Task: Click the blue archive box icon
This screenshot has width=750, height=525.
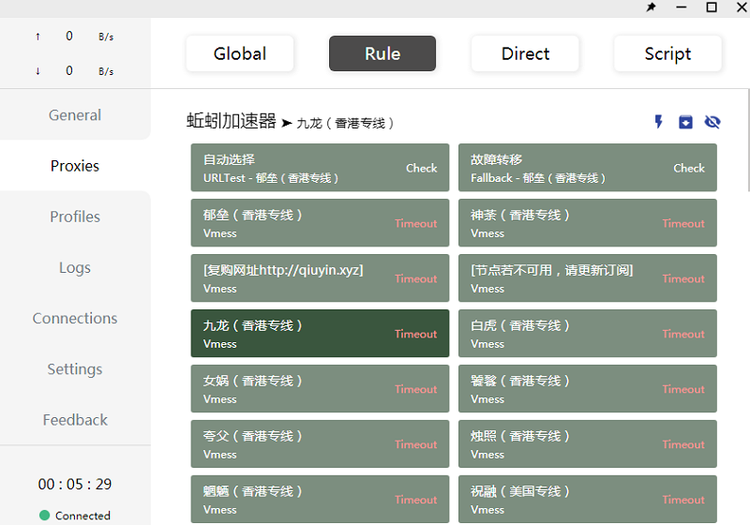Action: pos(685,122)
